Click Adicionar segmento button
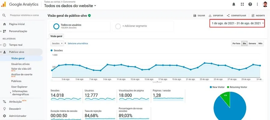This screenshot has width=270, height=120. (134, 26)
